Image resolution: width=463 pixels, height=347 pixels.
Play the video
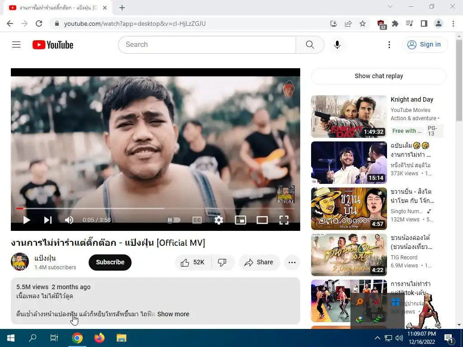pos(26,220)
